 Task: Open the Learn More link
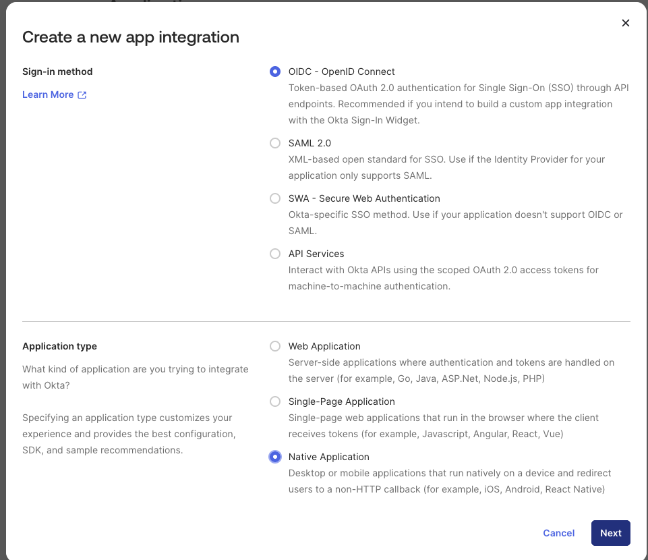click(x=48, y=94)
